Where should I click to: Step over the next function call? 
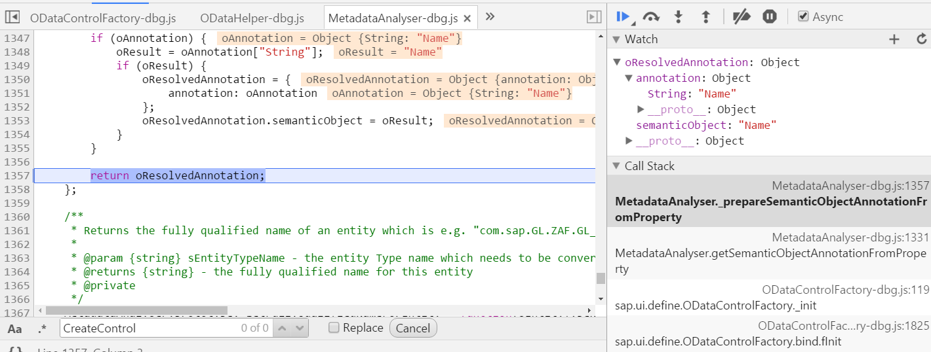coord(651,16)
